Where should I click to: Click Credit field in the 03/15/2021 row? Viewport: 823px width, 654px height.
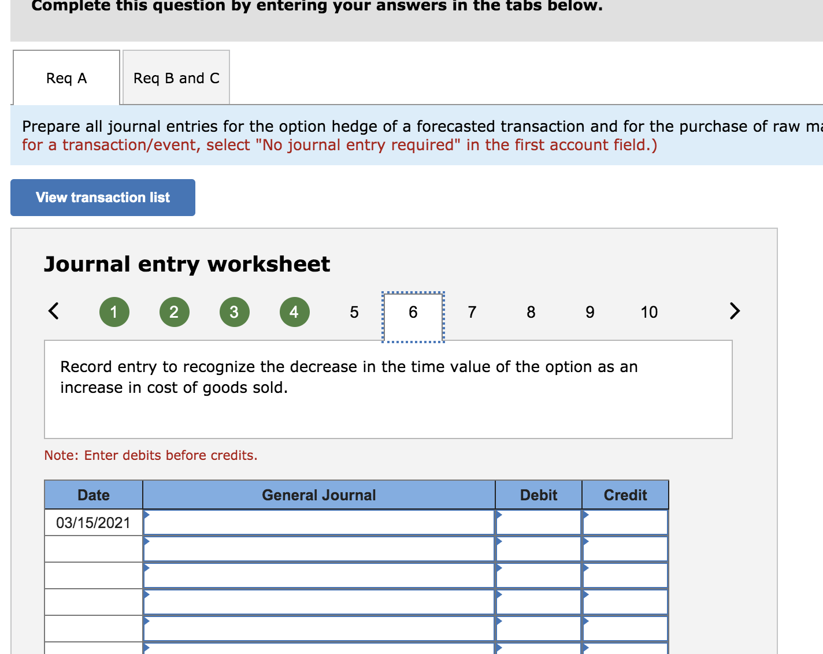tap(625, 523)
